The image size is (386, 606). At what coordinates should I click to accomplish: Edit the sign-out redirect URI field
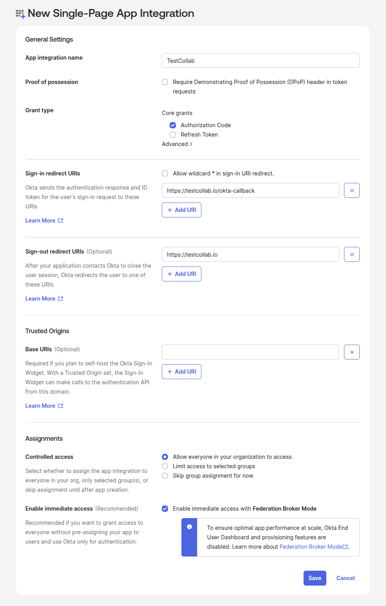pos(250,254)
